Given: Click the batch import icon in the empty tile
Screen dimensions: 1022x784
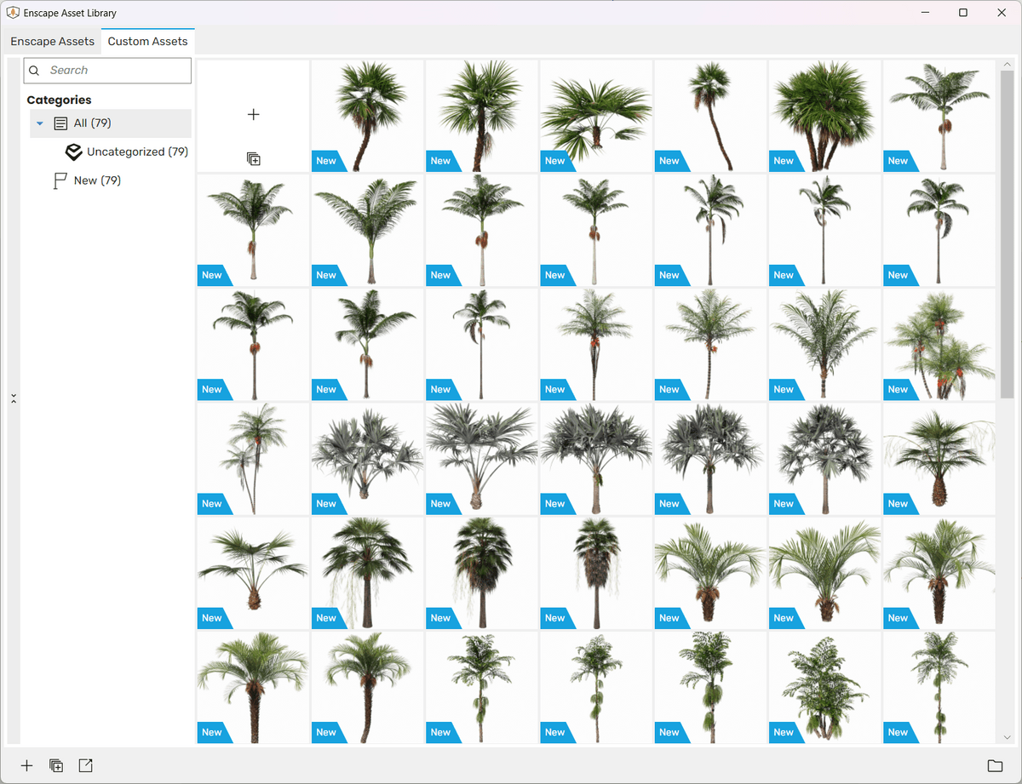Looking at the screenshot, I should tap(253, 159).
